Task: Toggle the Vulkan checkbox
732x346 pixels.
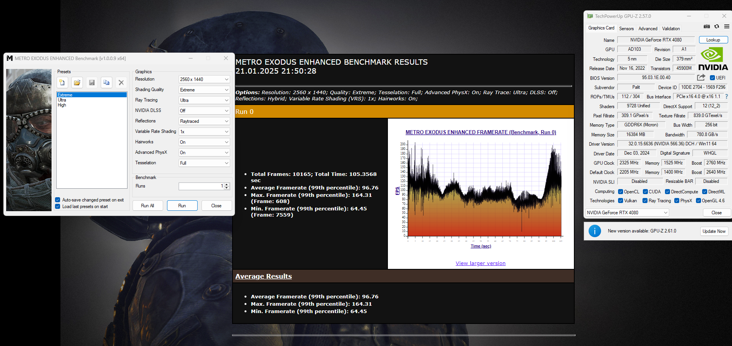Action: pos(620,201)
